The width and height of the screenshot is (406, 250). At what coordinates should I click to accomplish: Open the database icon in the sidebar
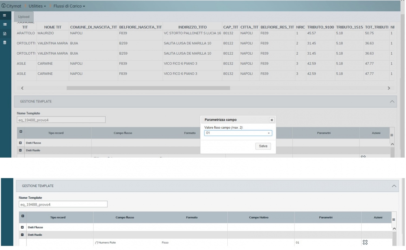5,43
